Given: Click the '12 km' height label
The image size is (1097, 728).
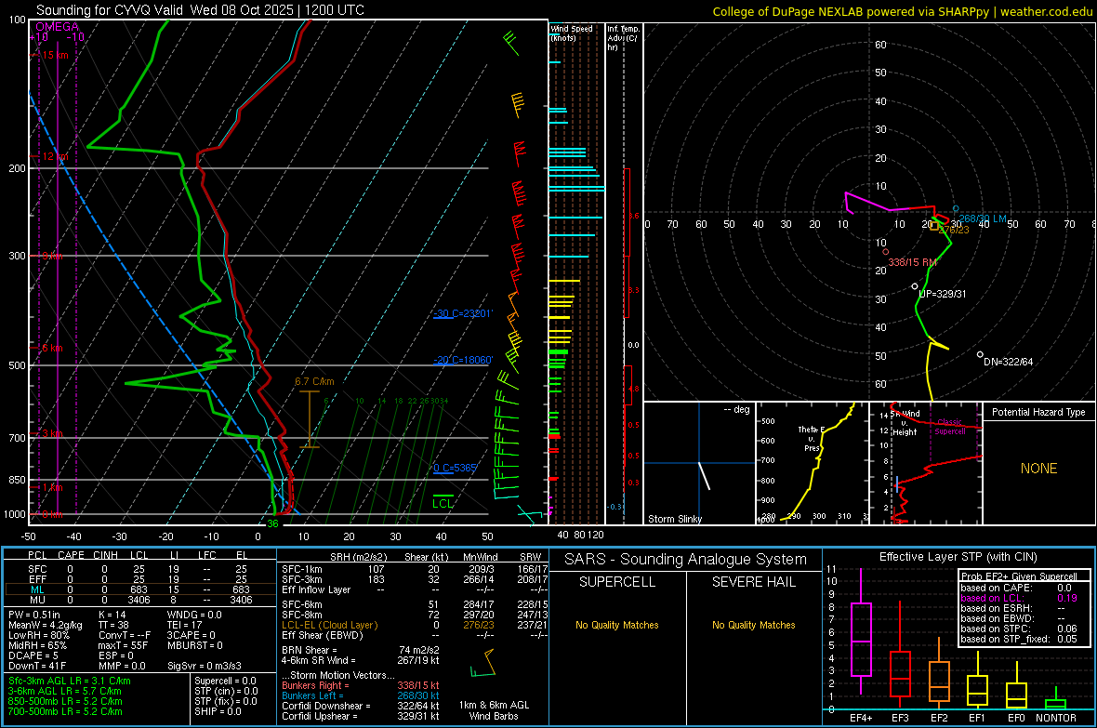Looking at the screenshot, I should (x=56, y=157).
